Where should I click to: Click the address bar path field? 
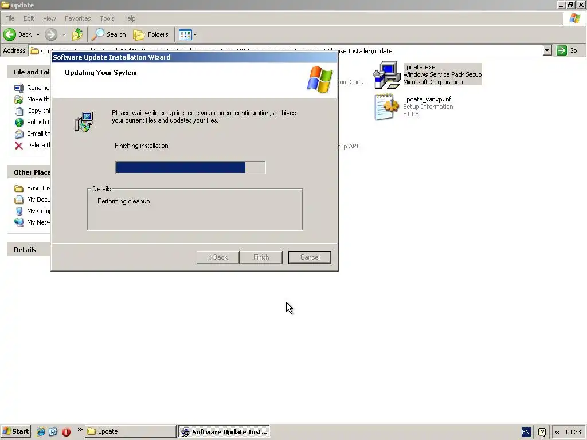tap(286, 50)
